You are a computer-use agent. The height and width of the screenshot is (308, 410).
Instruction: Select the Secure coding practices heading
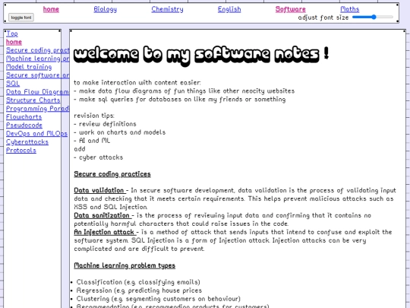point(112,174)
